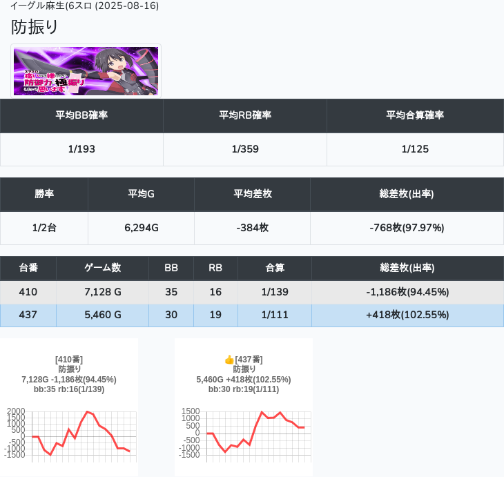Viewport: 504px width, 477px height.
Task: Click the 平均RB確率 value 1/359
Action: (245, 149)
